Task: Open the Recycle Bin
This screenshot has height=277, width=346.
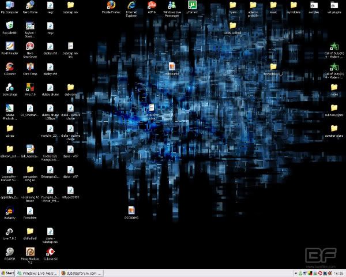Action: [9, 28]
